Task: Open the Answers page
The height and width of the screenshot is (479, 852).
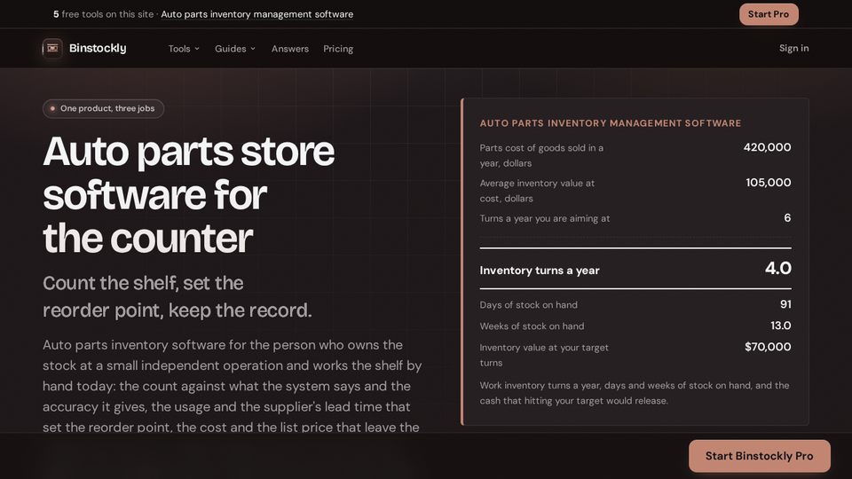Action: 290,49
